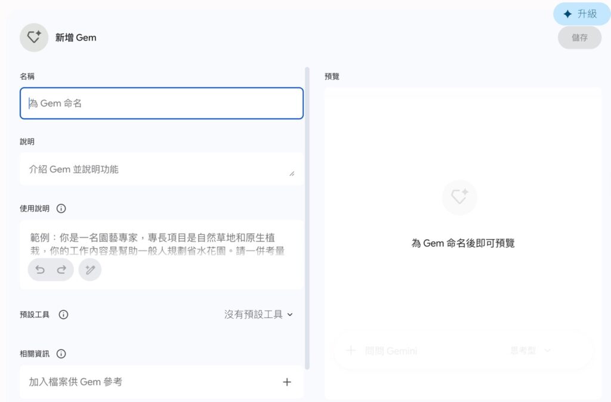Click the info icon beside 預設工具

click(63, 314)
